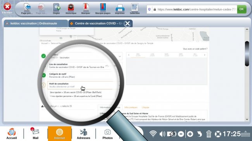Image resolution: width=252 pixels, height=141 pixels.
Task: Click the trash bin icon in status bar
Action: point(209,134)
